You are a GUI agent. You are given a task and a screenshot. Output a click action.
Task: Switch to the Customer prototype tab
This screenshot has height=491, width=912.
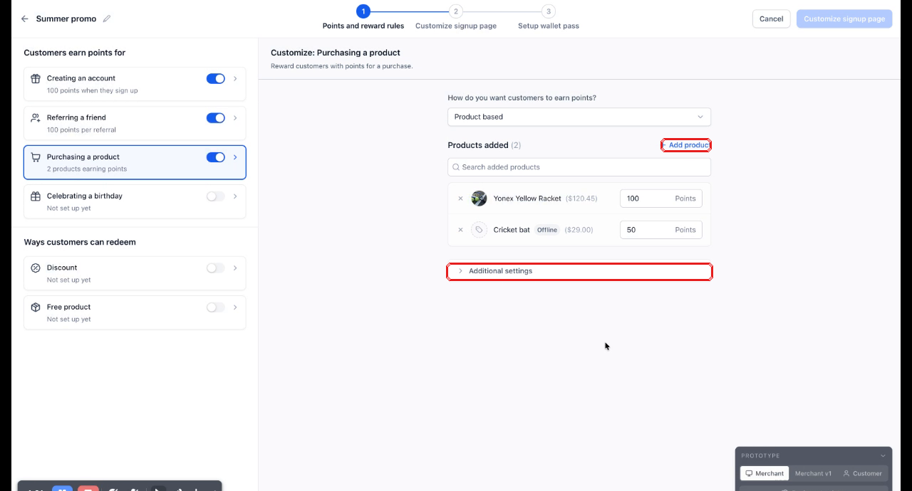coord(862,473)
